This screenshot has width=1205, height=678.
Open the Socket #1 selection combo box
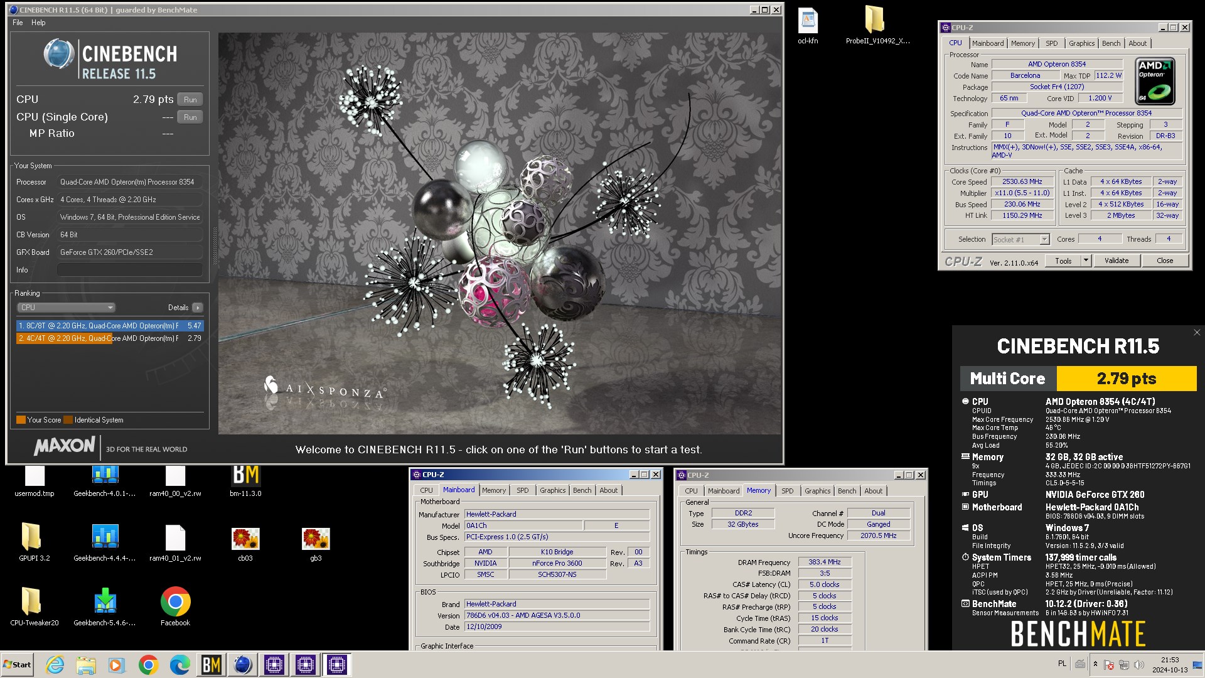click(x=1020, y=239)
